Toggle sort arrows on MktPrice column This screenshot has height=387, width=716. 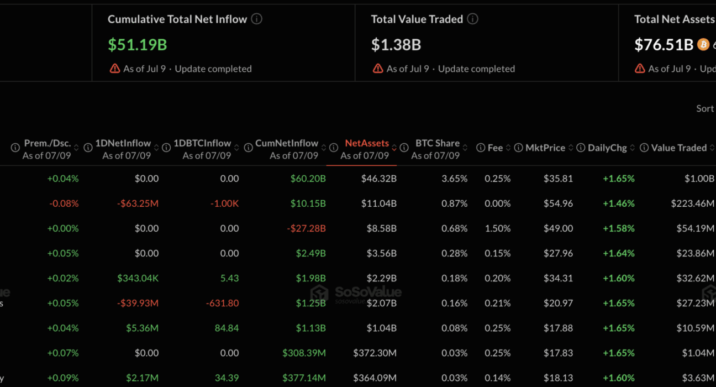coord(571,148)
